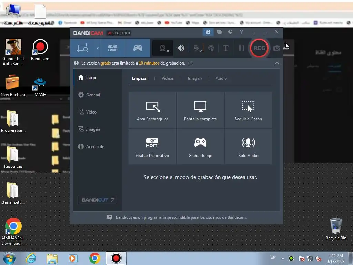353x265 pixels.
Task: Switch to the Videos tab
Action: tap(168, 78)
